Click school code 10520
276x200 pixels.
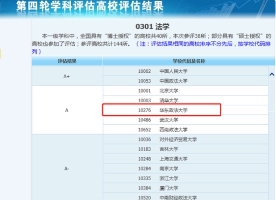(x=144, y=198)
